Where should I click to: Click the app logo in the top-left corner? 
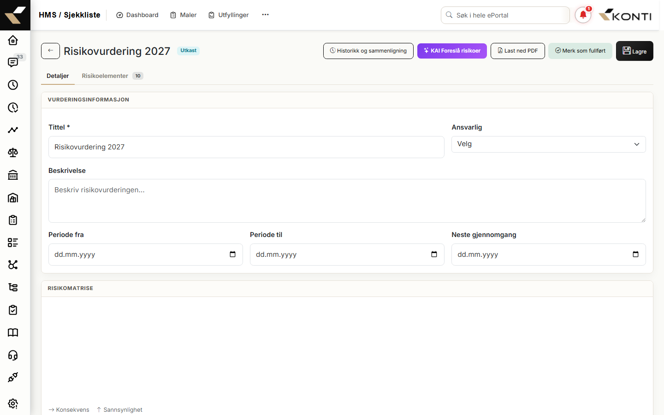pyautogui.click(x=15, y=15)
